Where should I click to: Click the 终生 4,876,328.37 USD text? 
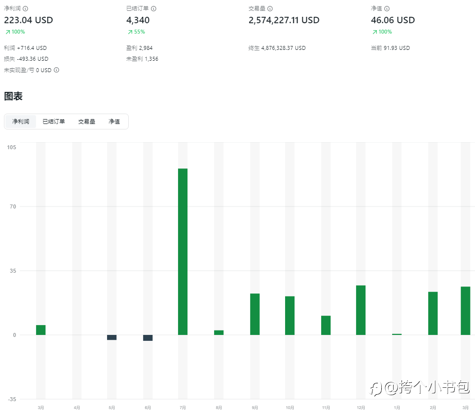click(x=277, y=48)
